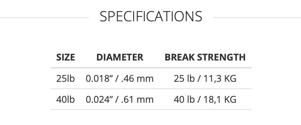The height and width of the screenshot is (125, 301).
Task: Select the 0.024” / .61 mm diameter cell
Action: click(120, 99)
